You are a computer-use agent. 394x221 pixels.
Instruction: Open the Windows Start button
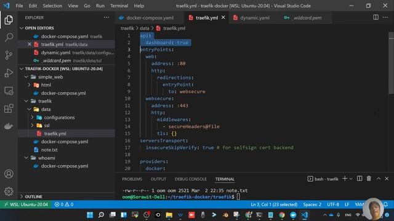pyautogui.click(x=90, y=215)
